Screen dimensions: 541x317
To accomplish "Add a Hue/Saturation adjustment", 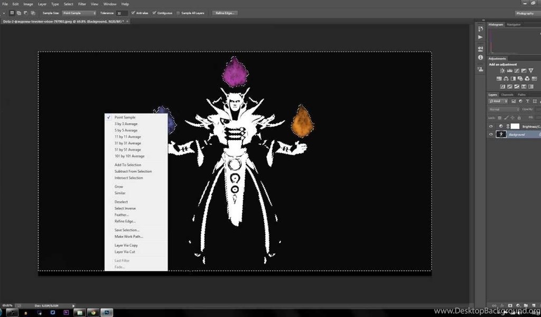I will tap(499, 79).
